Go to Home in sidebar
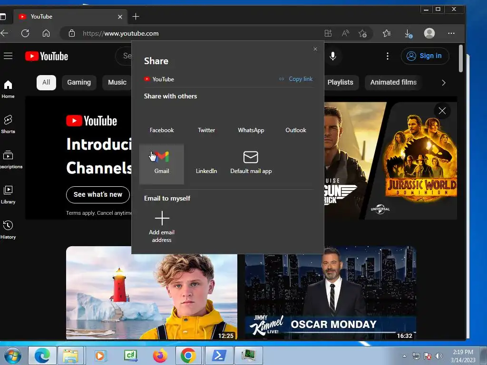 click(x=8, y=89)
